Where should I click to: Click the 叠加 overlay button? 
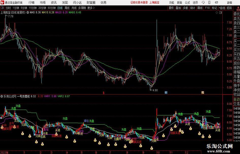pos(178,8)
